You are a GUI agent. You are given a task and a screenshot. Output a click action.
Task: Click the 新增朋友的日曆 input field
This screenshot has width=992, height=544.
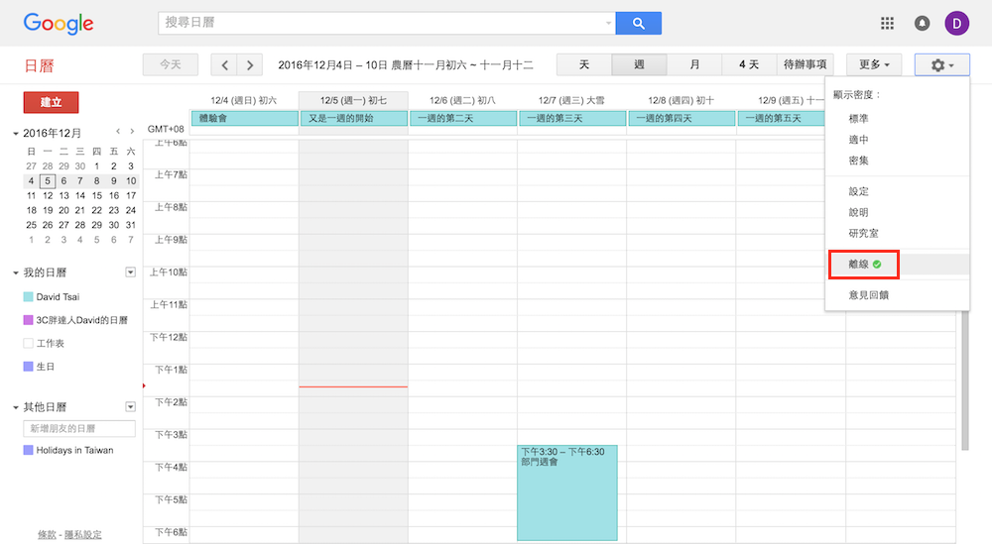79,428
